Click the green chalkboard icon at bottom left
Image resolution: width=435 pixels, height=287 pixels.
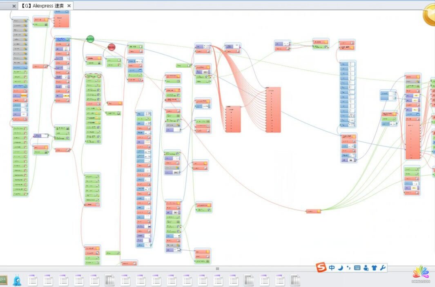(x=3, y=280)
